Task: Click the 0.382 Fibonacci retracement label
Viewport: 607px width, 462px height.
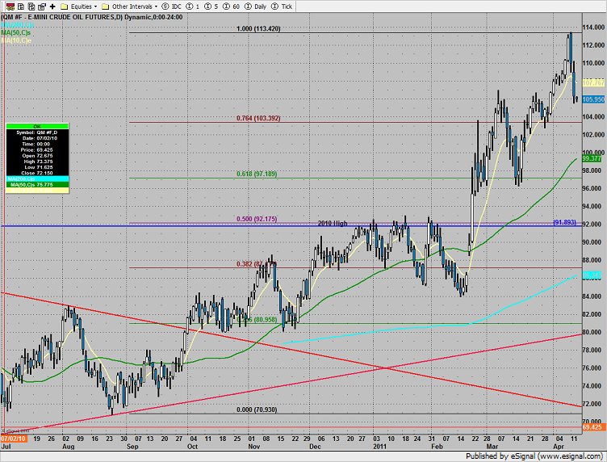Action: click(x=257, y=264)
